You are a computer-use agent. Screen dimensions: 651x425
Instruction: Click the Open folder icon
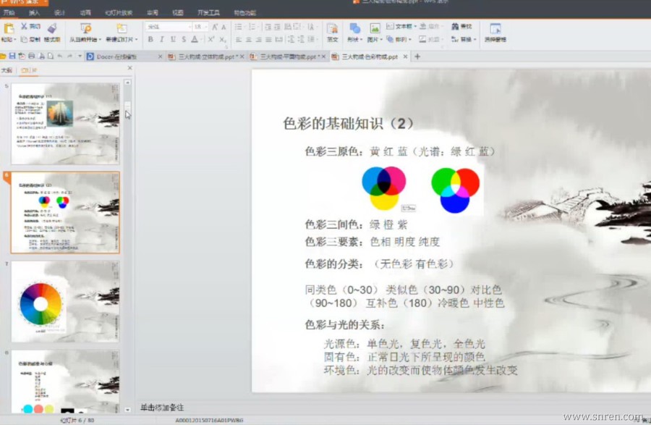click(3, 56)
